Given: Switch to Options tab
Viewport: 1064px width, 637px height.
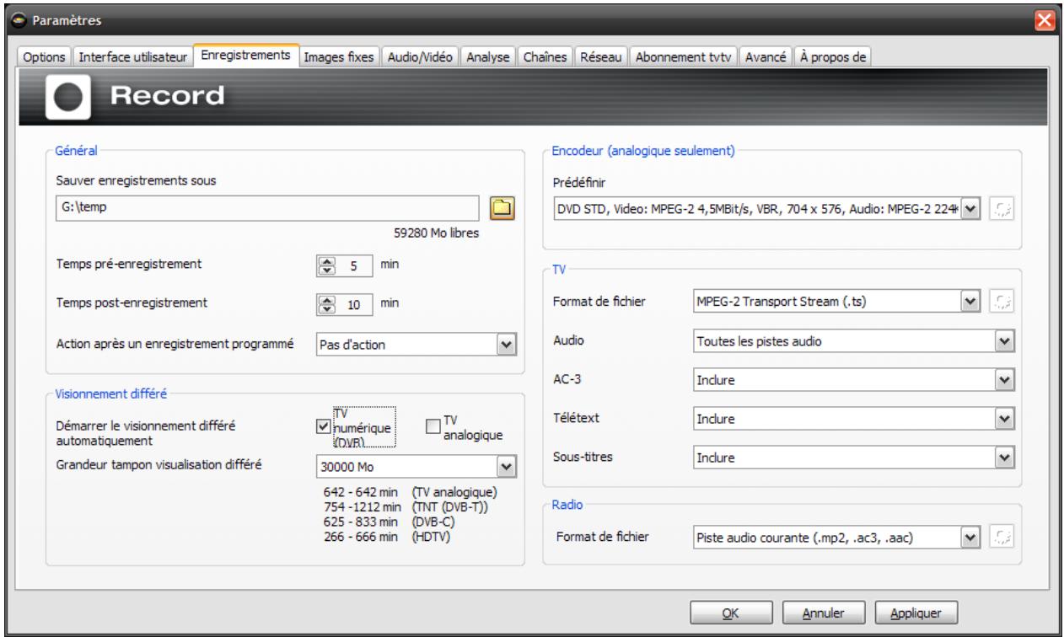Looking at the screenshot, I should click(x=42, y=56).
